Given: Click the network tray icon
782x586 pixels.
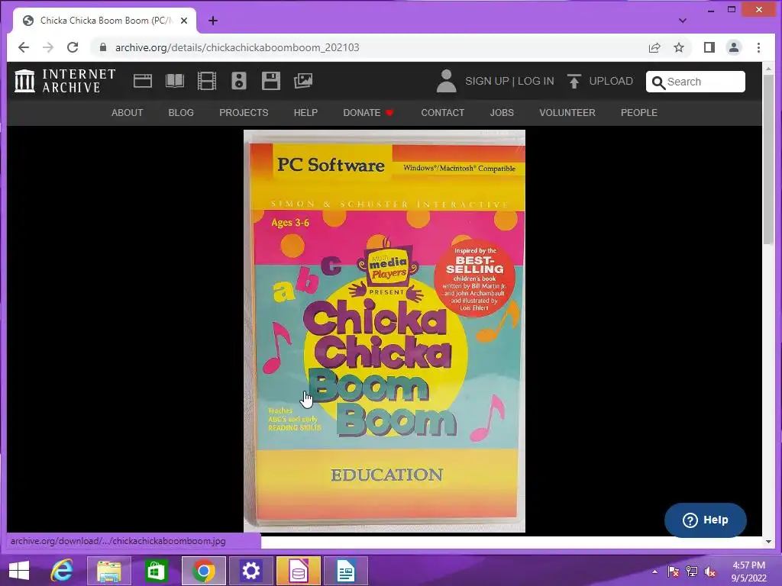Looking at the screenshot, I should [692, 572].
